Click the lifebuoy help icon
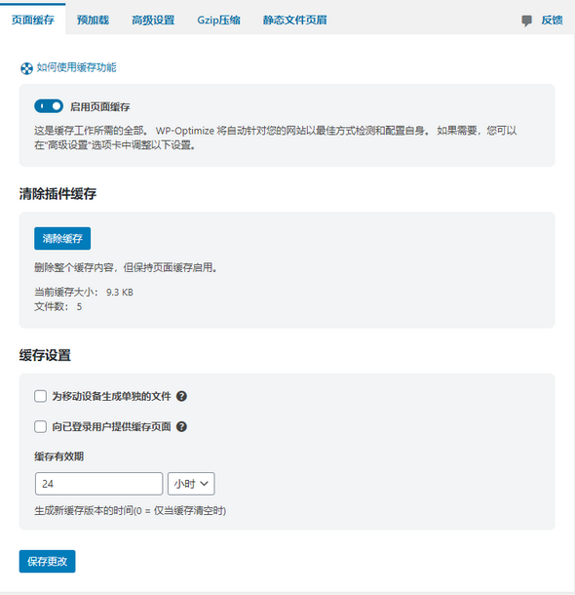 pyautogui.click(x=26, y=68)
